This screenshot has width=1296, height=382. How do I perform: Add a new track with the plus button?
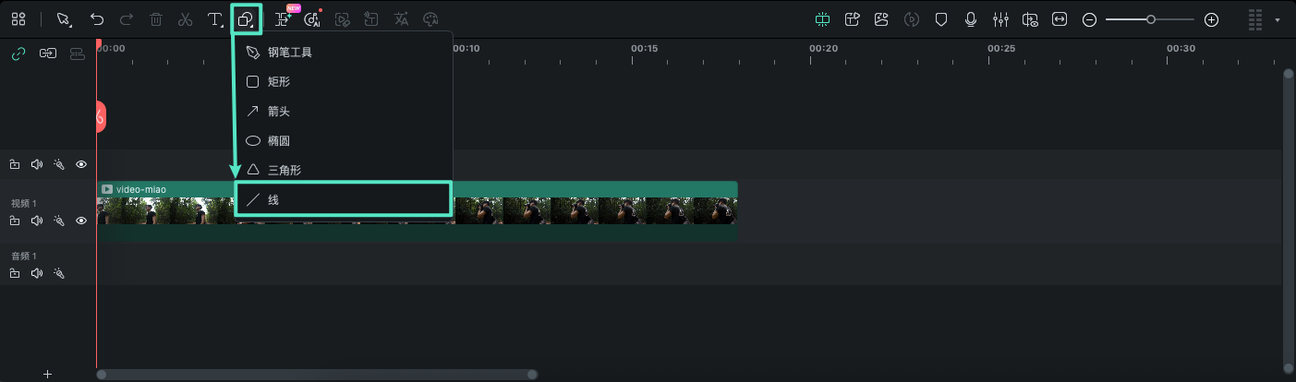pyautogui.click(x=48, y=374)
